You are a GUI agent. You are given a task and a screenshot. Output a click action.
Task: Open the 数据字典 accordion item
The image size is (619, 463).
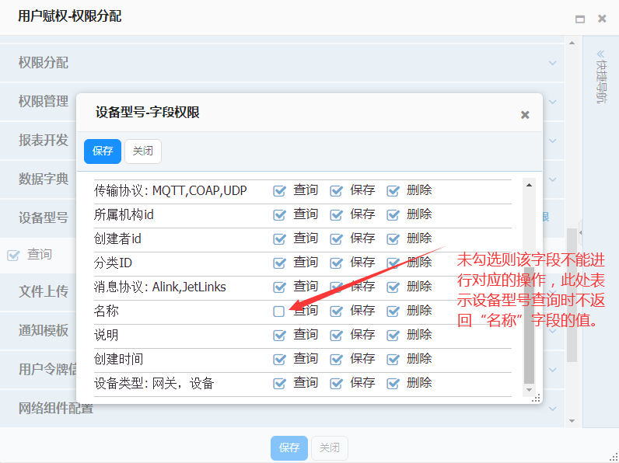click(x=44, y=179)
